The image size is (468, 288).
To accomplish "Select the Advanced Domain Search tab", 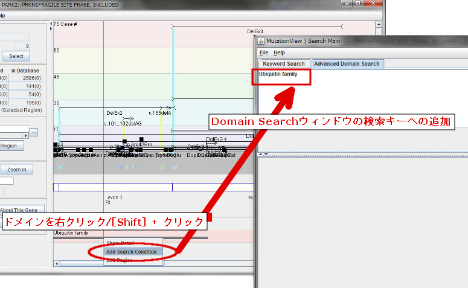I will point(346,63).
